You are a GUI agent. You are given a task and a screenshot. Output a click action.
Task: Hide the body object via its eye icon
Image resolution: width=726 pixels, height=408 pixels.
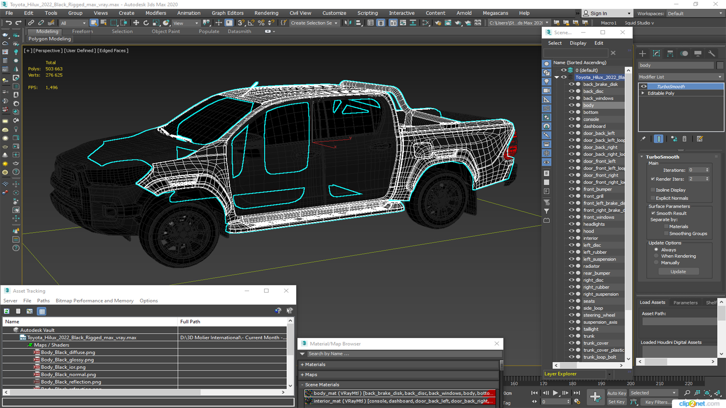(571, 105)
